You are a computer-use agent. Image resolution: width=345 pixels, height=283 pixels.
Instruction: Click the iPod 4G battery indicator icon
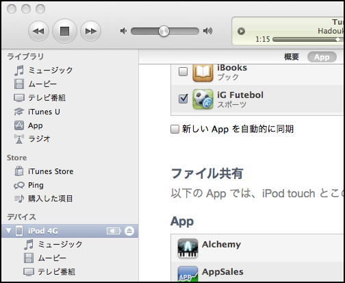click(114, 231)
